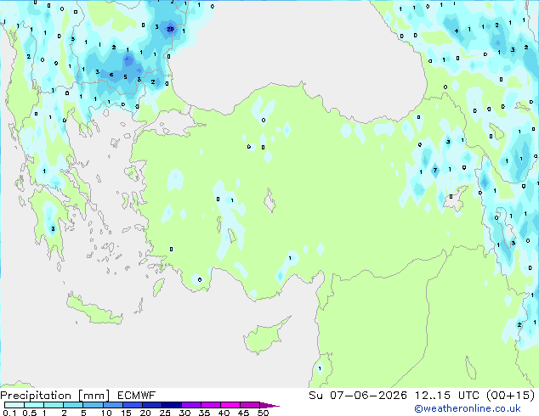
Task: Click the "0.1" legend scale label
Action: pos(9,413)
